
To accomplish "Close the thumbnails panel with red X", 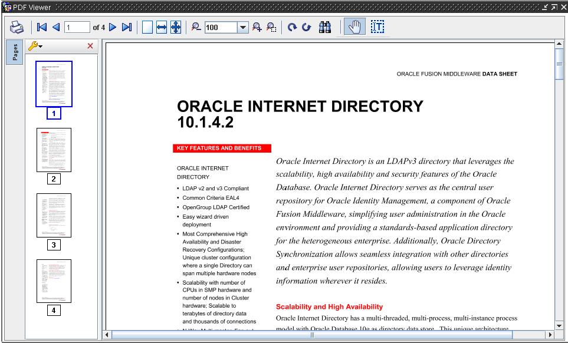I will [x=90, y=46].
